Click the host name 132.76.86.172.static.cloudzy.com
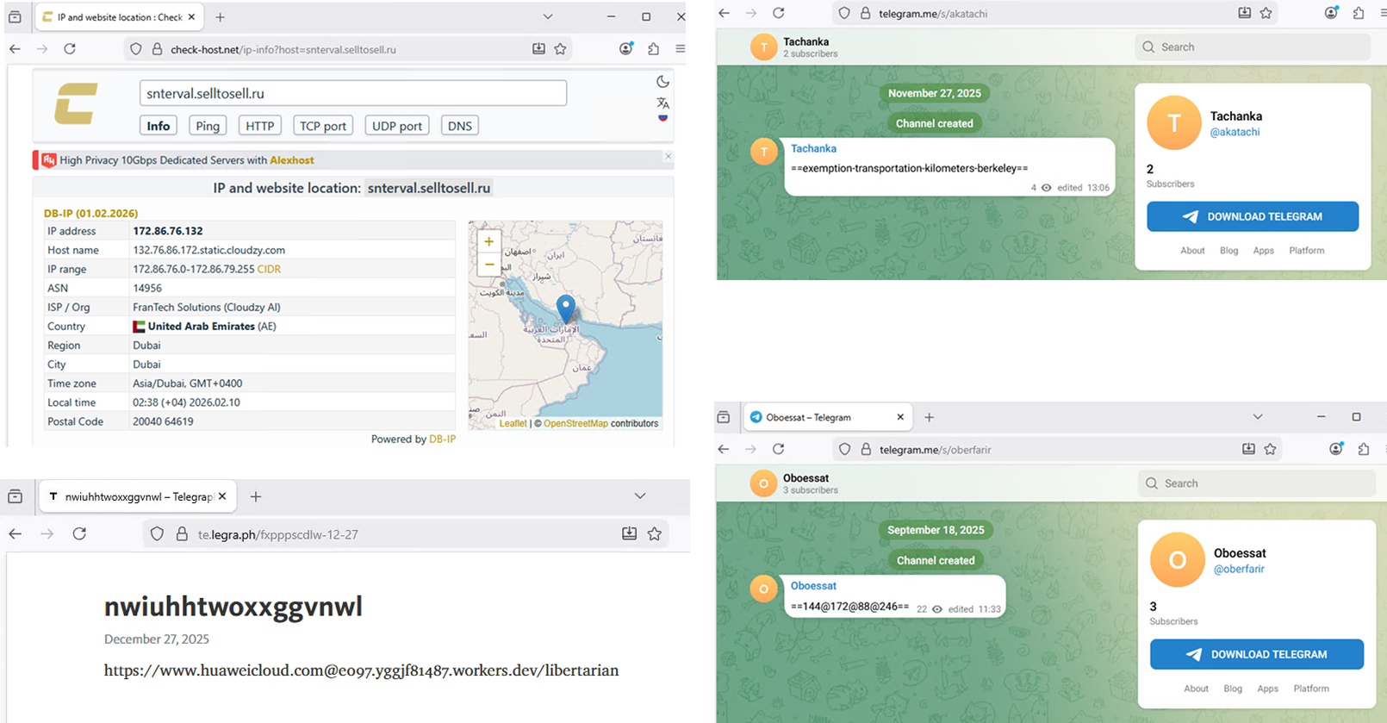 click(208, 250)
